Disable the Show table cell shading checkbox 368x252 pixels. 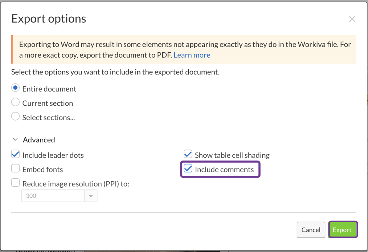(x=188, y=155)
